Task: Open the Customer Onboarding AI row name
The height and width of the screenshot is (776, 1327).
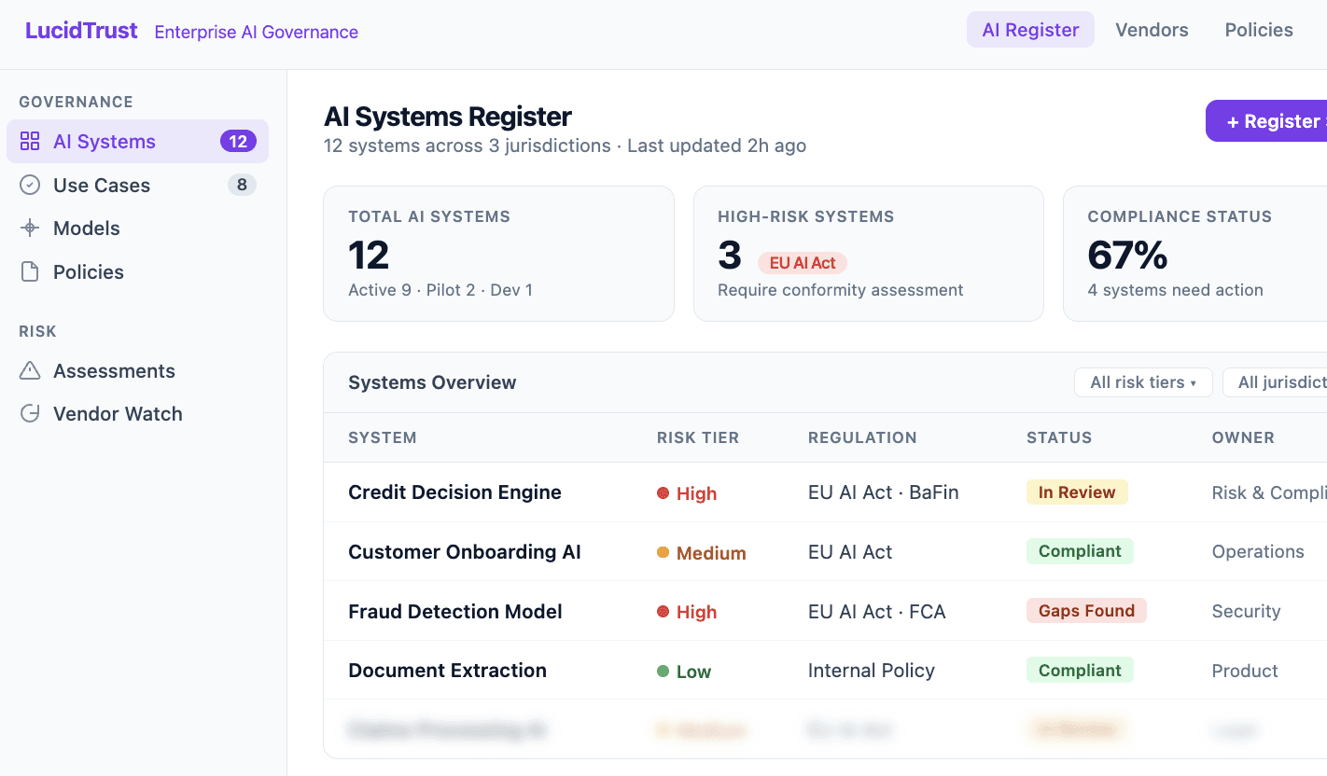Action: pyautogui.click(x=465, y=552)
